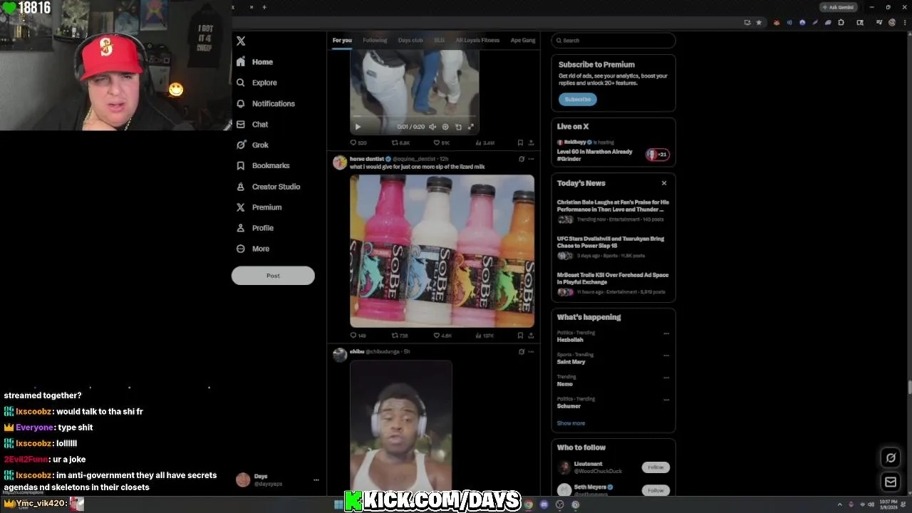This screenshot has width=912, height=513.
Task: Open the Hezbollah trending topic
Action: [x=570, y=340]
